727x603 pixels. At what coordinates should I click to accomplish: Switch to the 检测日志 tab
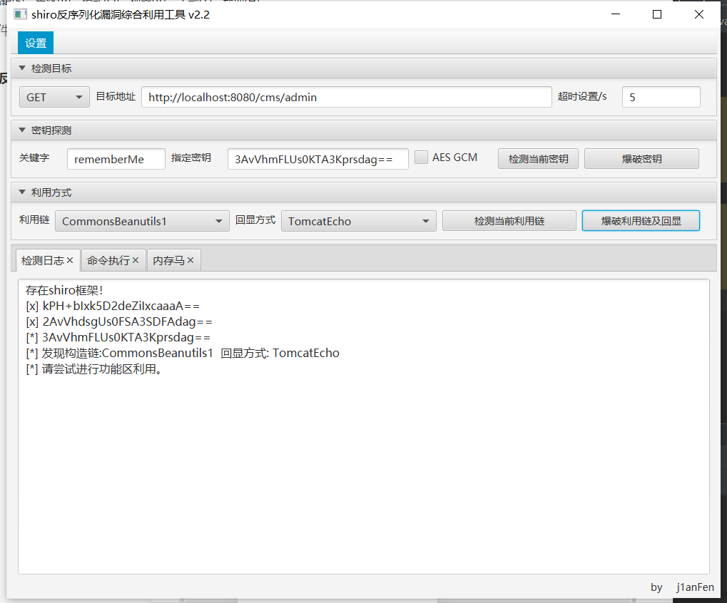(x=42, y=260)
